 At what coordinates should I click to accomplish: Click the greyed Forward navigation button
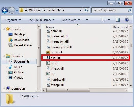(12, 10)
